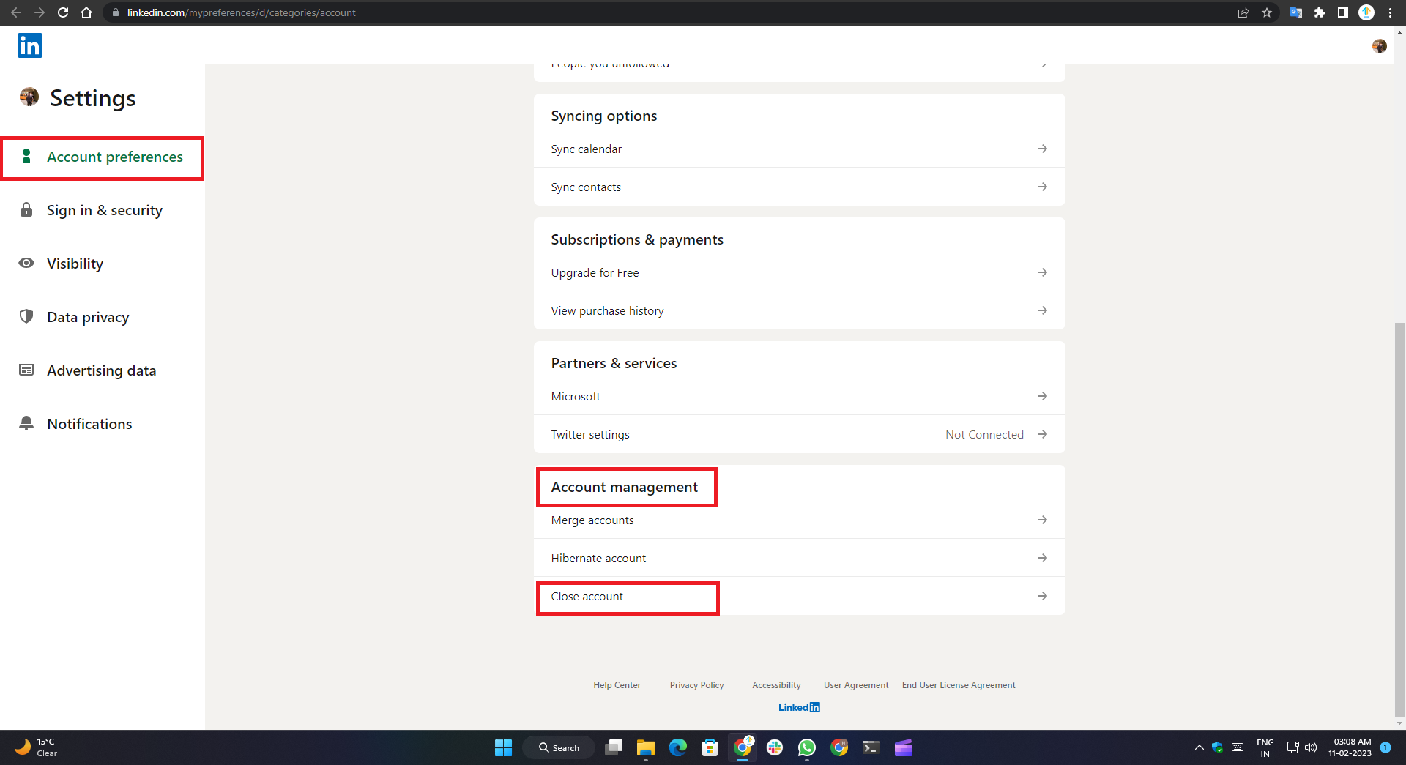
Task: Open Account preferences section
Action: pos(114,157)
